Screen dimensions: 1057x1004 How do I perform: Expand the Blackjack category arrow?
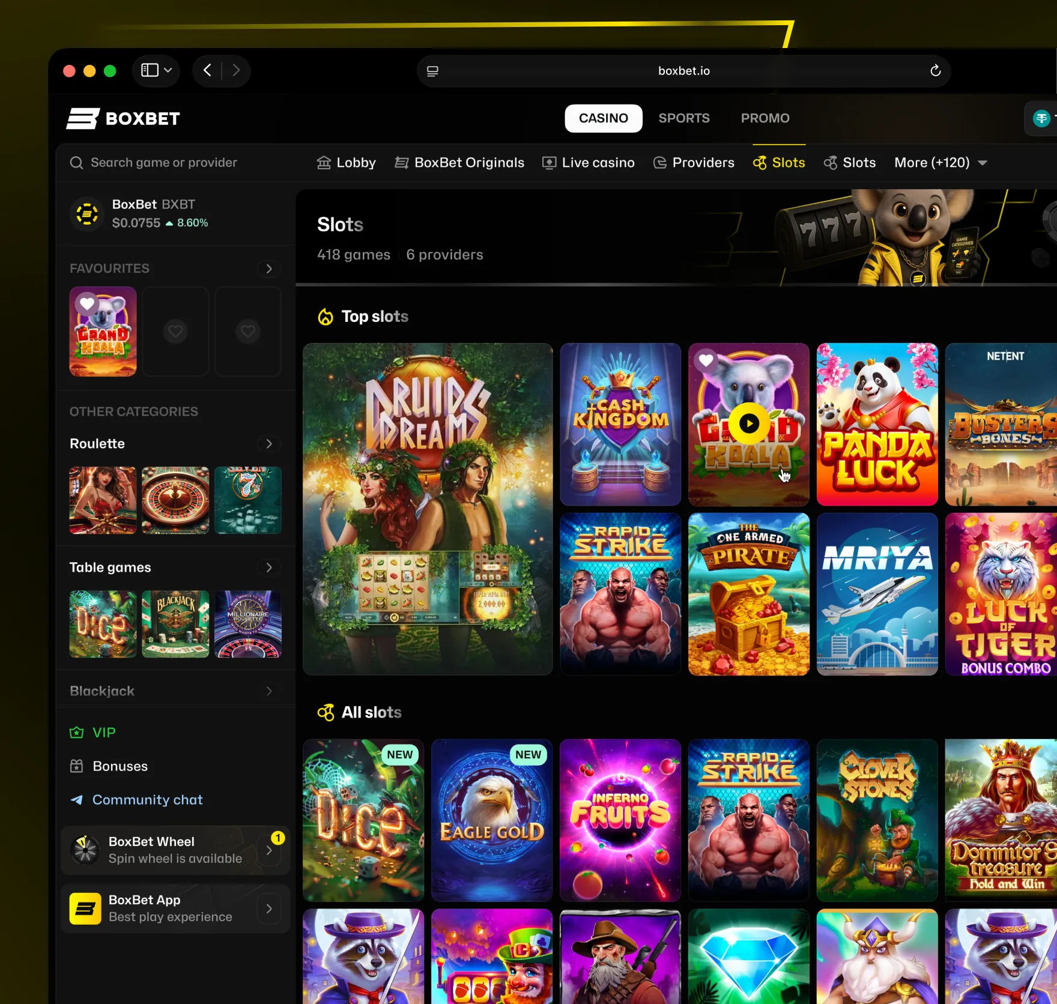pos(269,691)
